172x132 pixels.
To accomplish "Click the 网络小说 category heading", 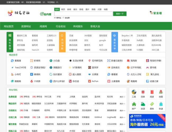I will (13, 131).
